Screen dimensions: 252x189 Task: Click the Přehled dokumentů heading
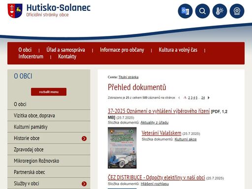click(137, 87)
